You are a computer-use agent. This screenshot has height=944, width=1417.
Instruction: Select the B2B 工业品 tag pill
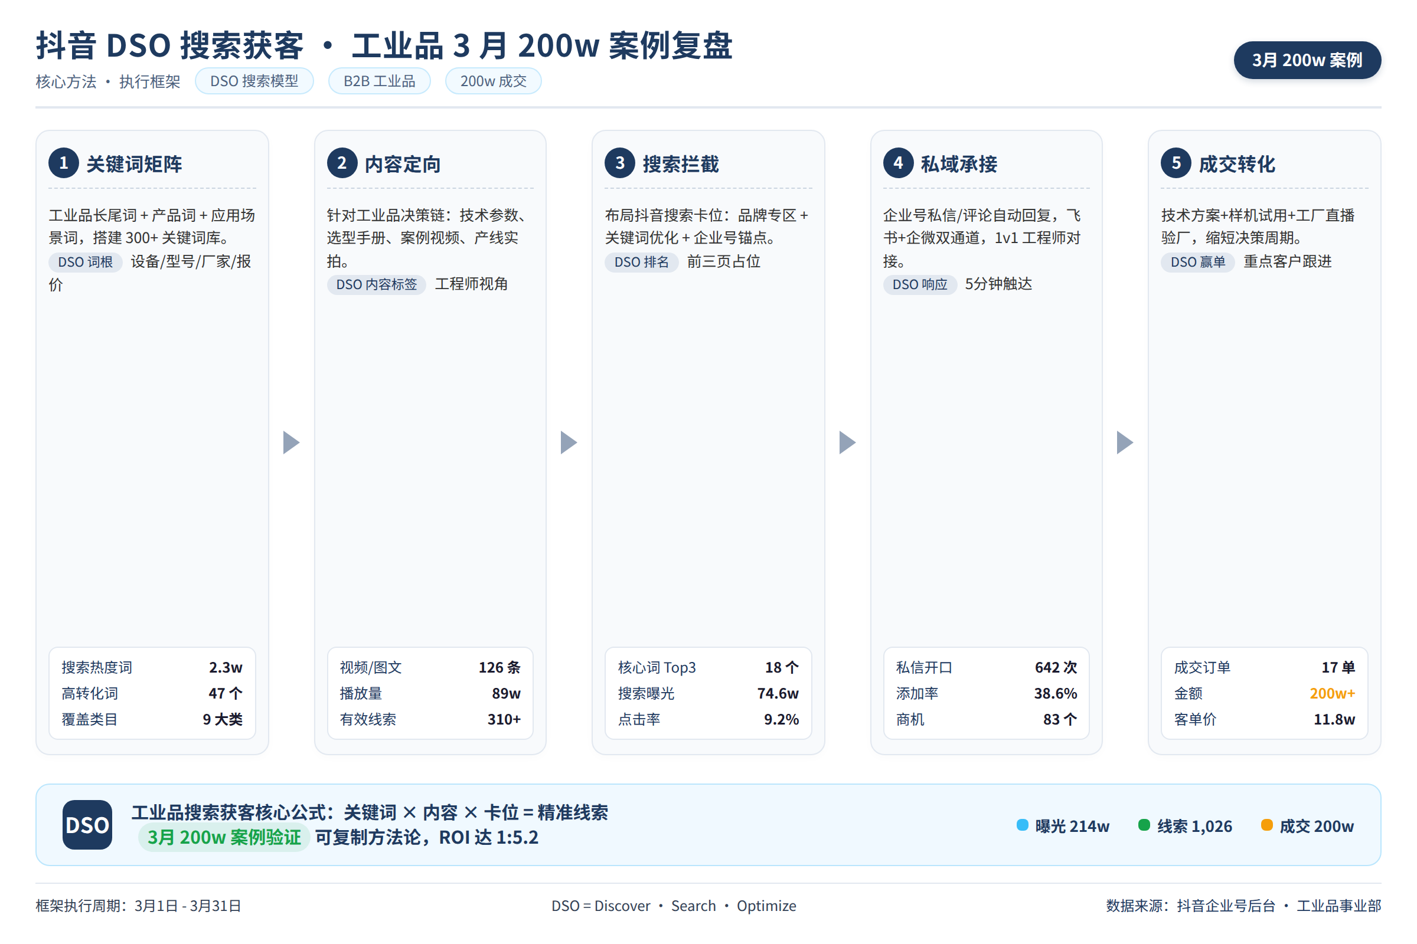[380, 81]
